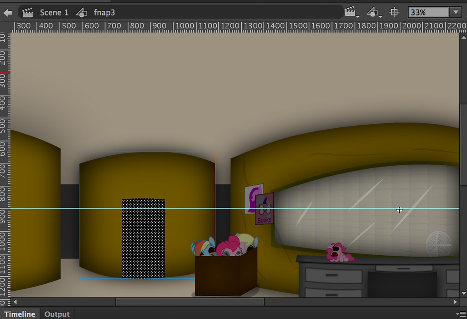The width and height of the screenshot is (467, 319).
Task: Click the vertical scrollbar up arrow
Action: click(x=463, y=37)
